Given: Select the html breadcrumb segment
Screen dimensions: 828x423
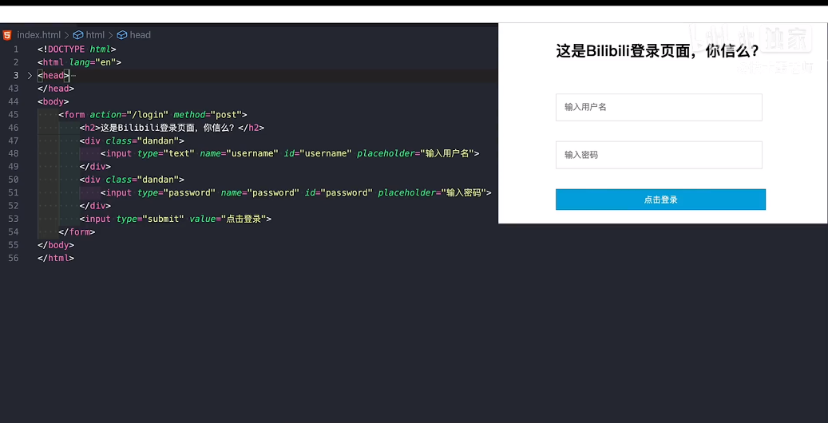Looking at the screenshot, I should click(95, 35).
